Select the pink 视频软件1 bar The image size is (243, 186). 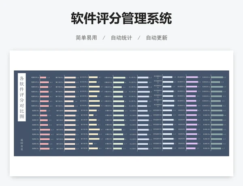pos(45,148)
